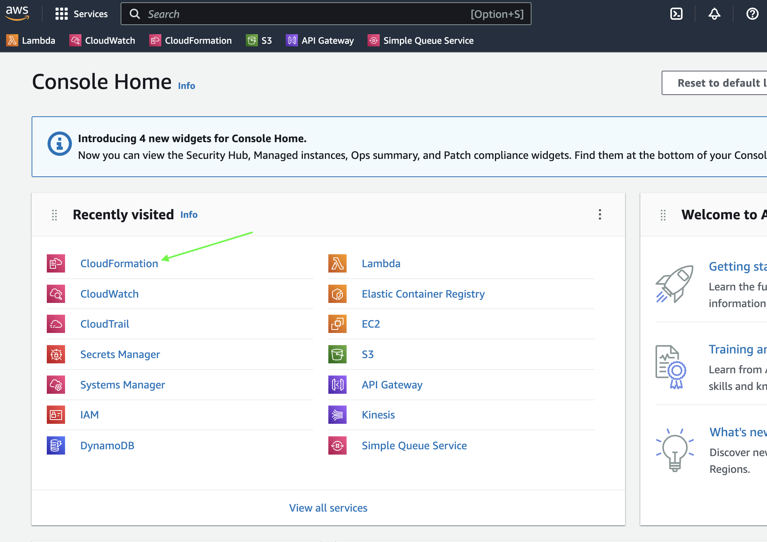
Task: Click the Systems Manager service icon
Action: [x=56, y=385]
